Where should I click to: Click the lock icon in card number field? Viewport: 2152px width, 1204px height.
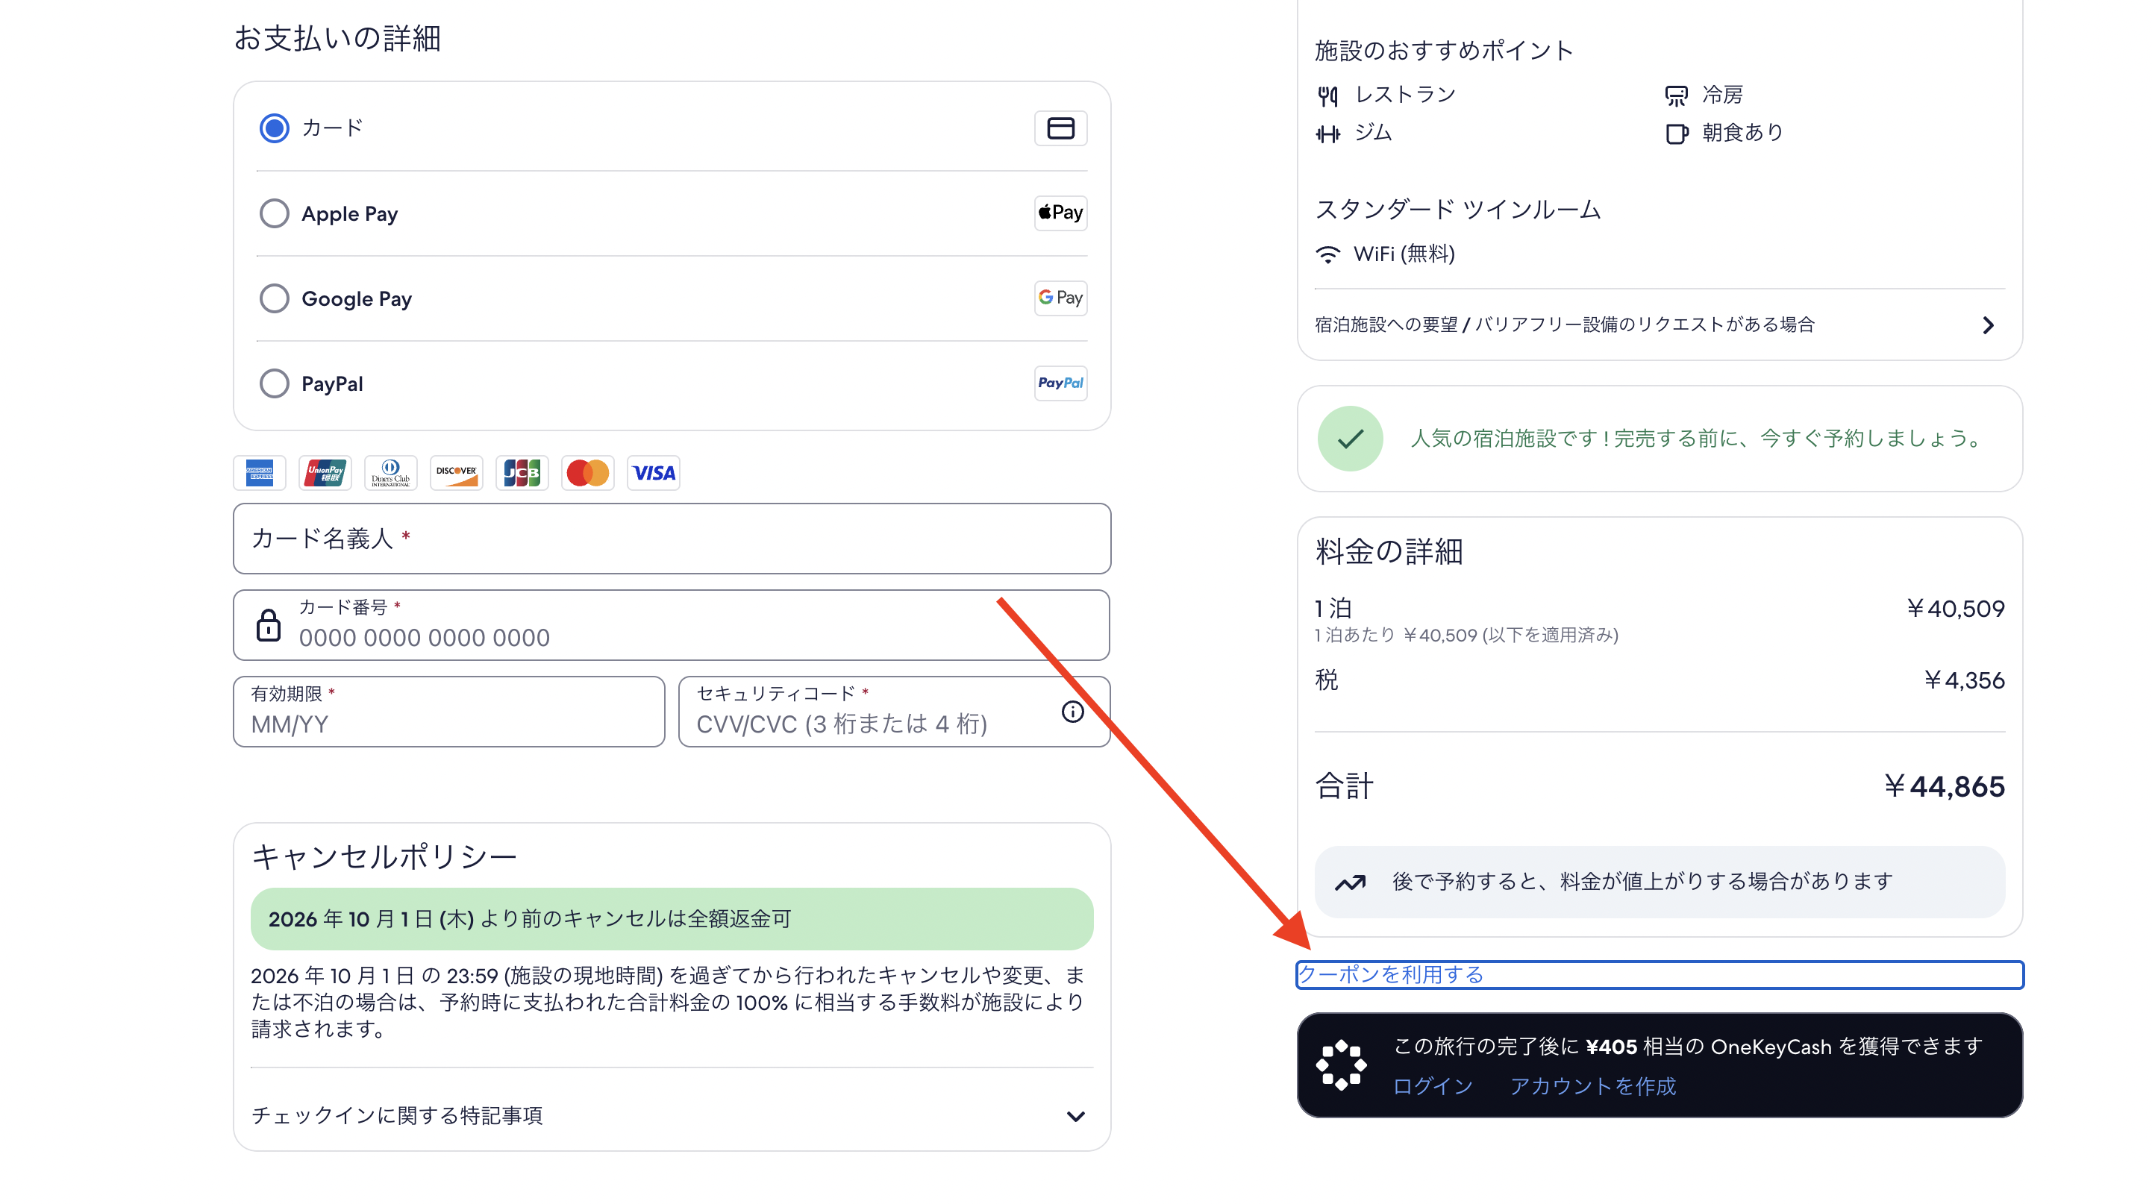pos(268,625)
